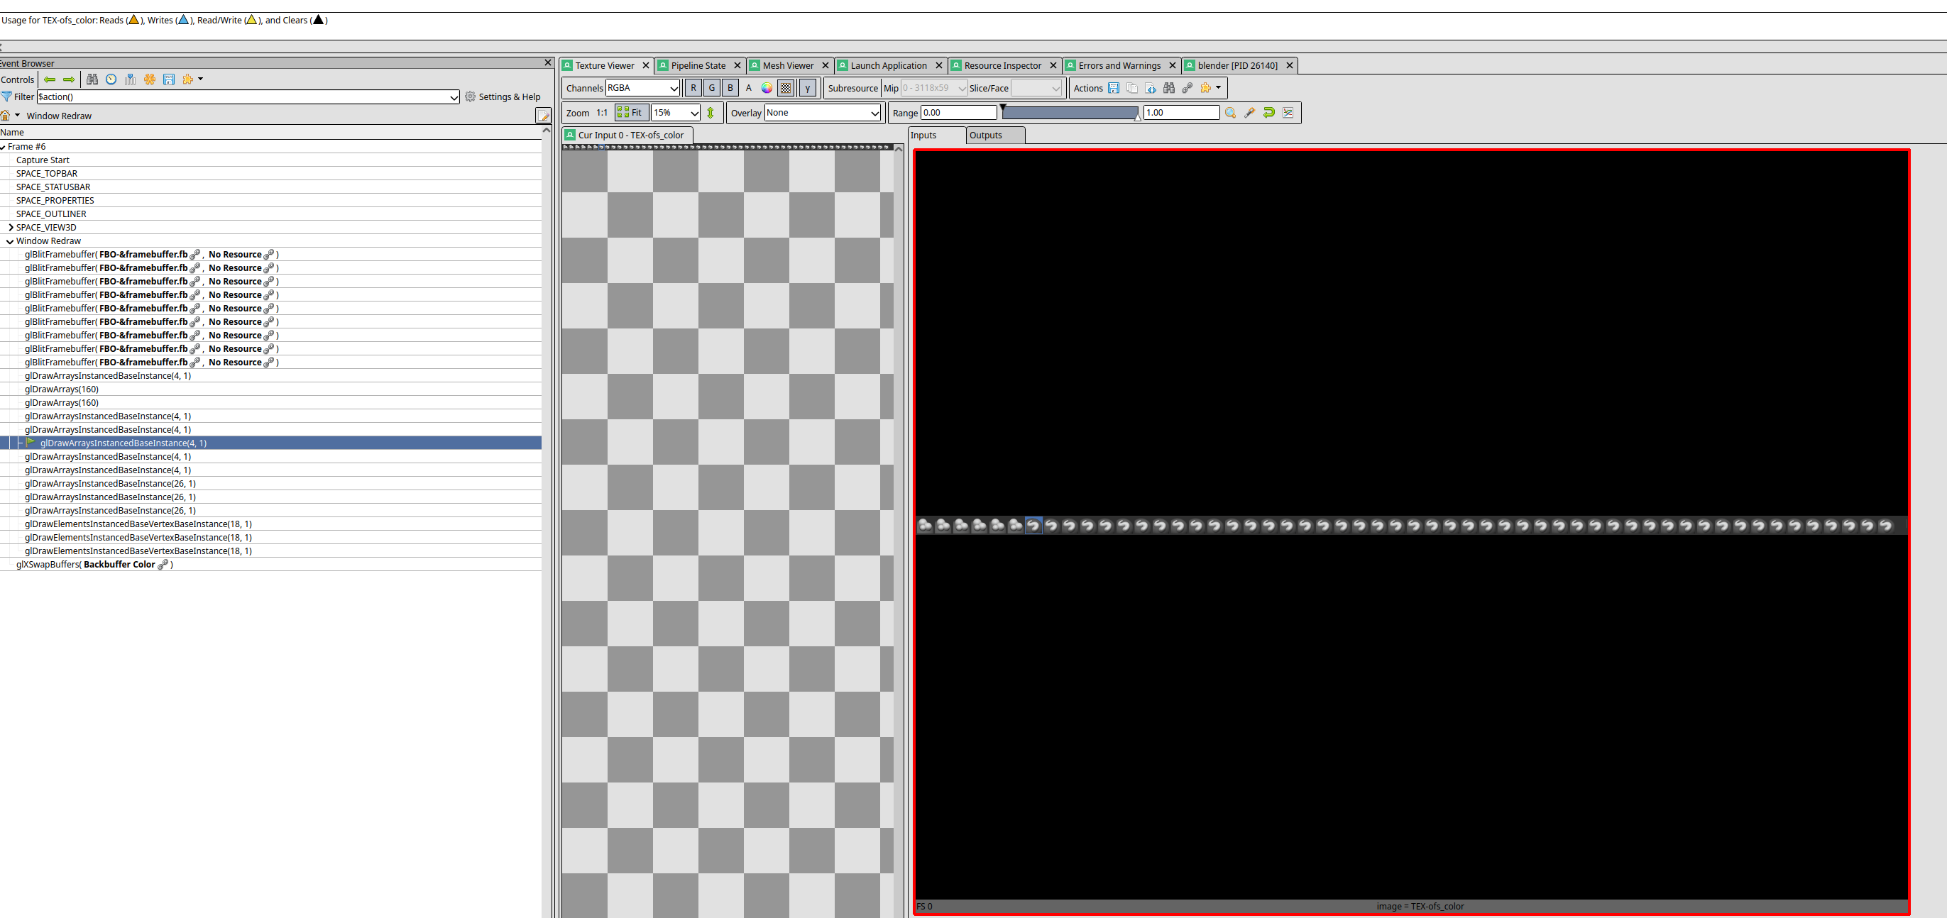Screen dimensions: 1947x918
Task: Click the magnifier auto-fit range icon
Action: pos(1231,113)
